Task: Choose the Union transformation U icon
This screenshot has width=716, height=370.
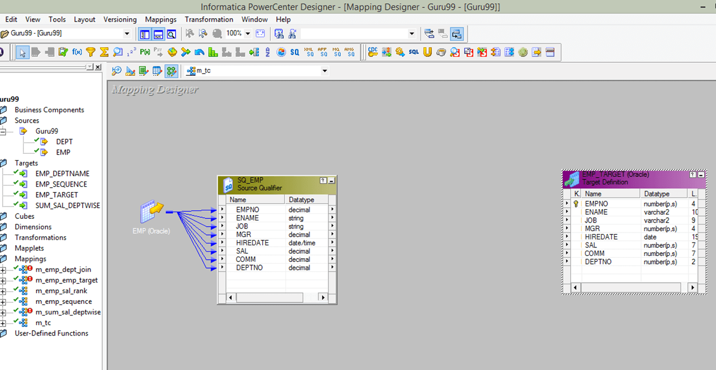Action: [427, 52]
